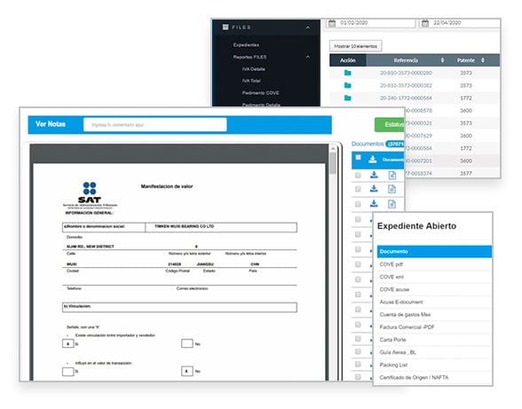Viewport: 522px width, 409px height.
Task: Open Expedientes in the sidebar
Action: (246, 44)
